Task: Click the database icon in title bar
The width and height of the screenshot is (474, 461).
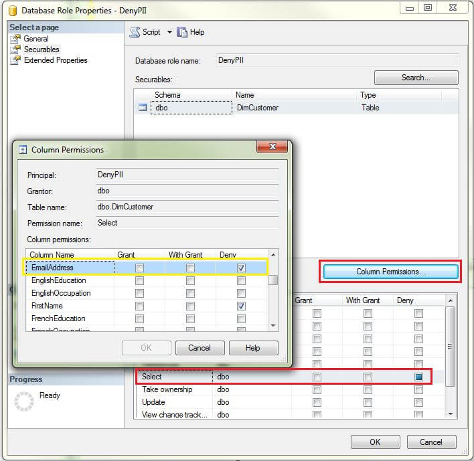Action: (13, 11)
